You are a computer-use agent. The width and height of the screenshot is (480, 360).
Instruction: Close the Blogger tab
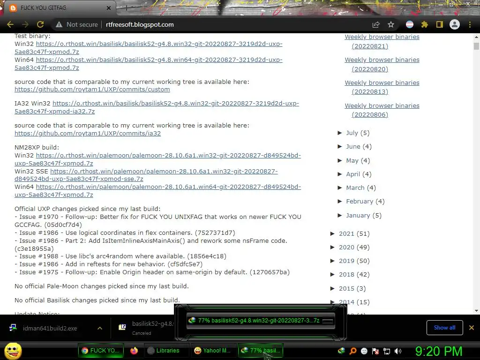tap(109, 8)
